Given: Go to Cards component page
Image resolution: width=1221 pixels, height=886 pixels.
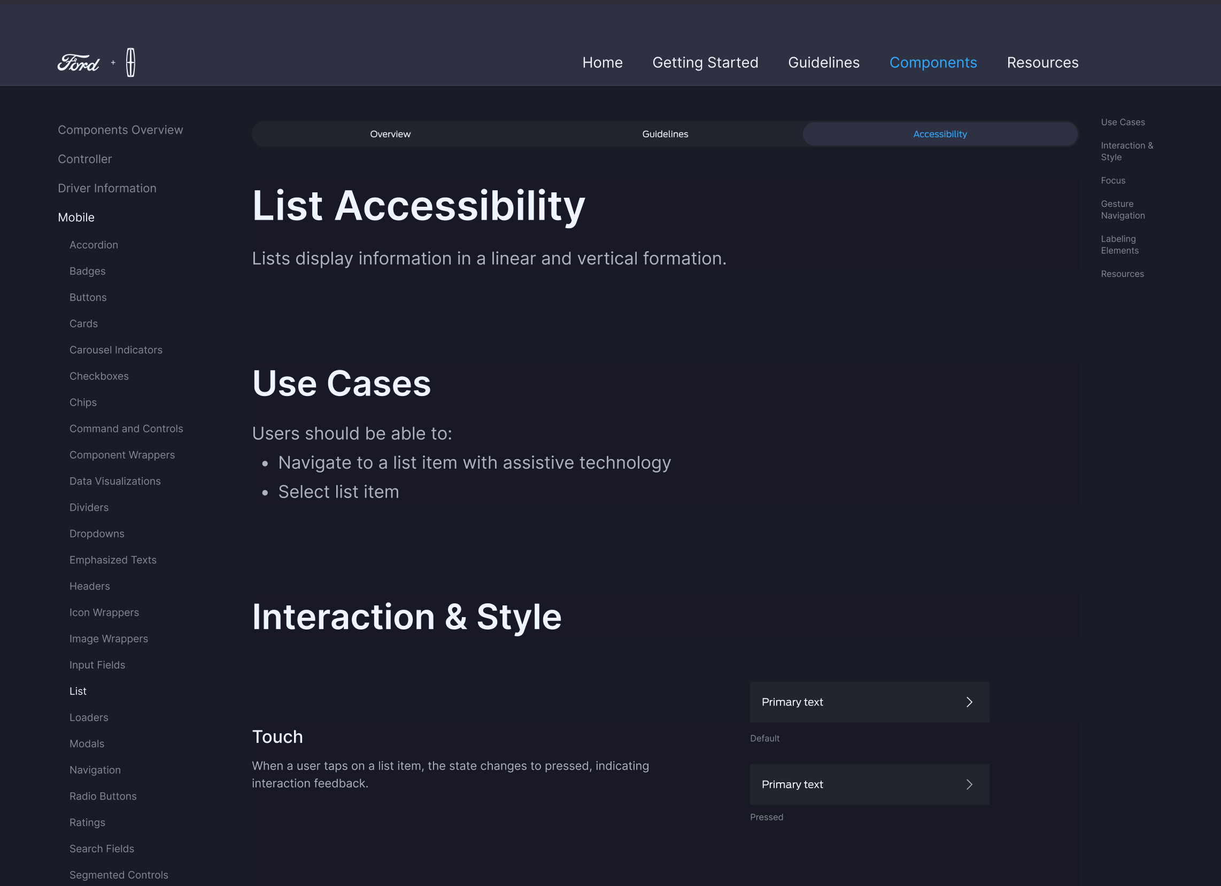Looking at the screenshot, I should (x=83, y=323).
